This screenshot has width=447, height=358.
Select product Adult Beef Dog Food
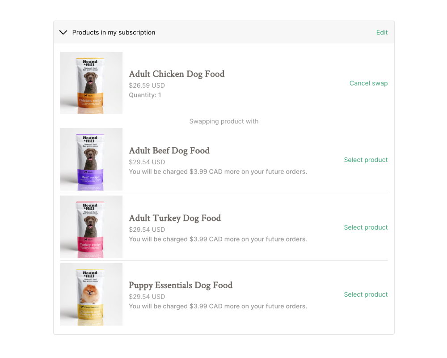pyautogui.click(x=366, y=160)
